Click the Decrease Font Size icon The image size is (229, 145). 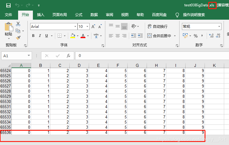click(100, 27)
